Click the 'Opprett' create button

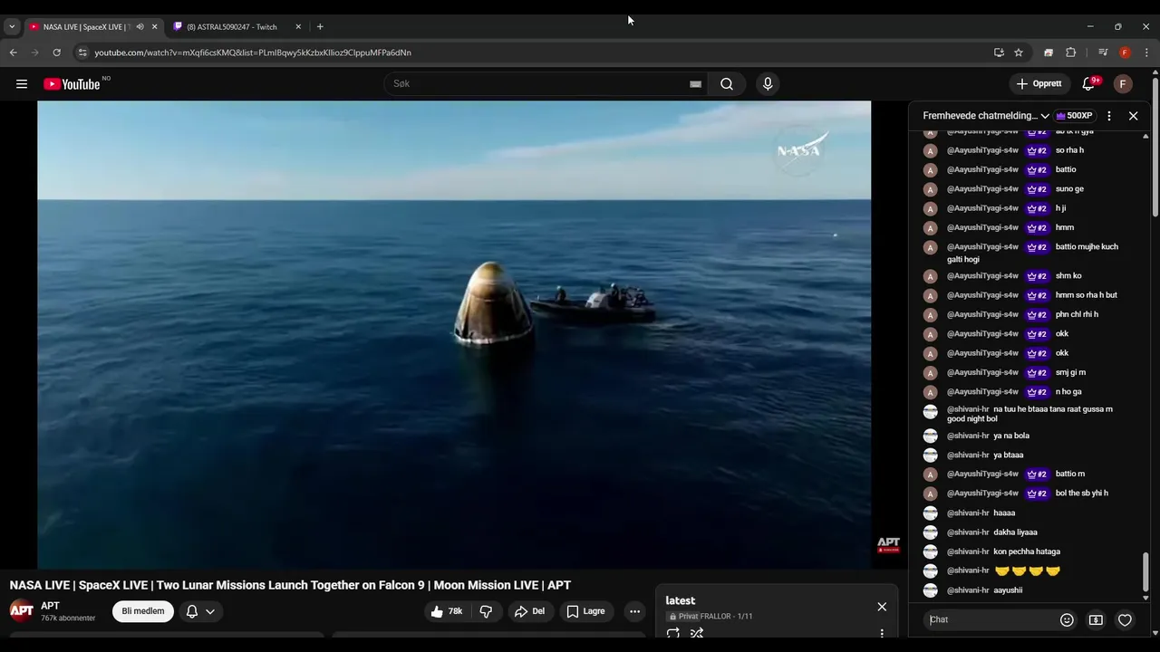point(1039,84)
